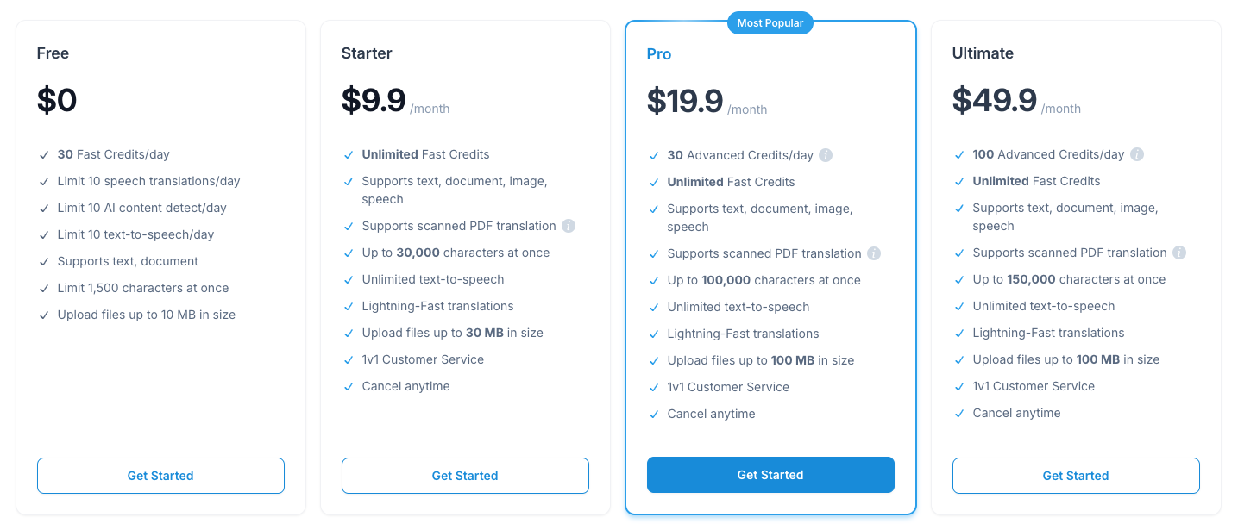
Task: Click Get Started under the Pro plan
Action: coord(770,474)
